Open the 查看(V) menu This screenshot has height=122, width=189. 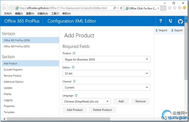click(30, 14)
